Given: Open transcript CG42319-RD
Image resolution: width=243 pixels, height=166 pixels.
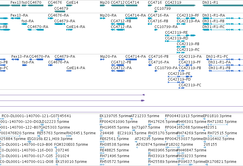Looking at the screenshot, I should pyautogui.click(x=176, y=38).
